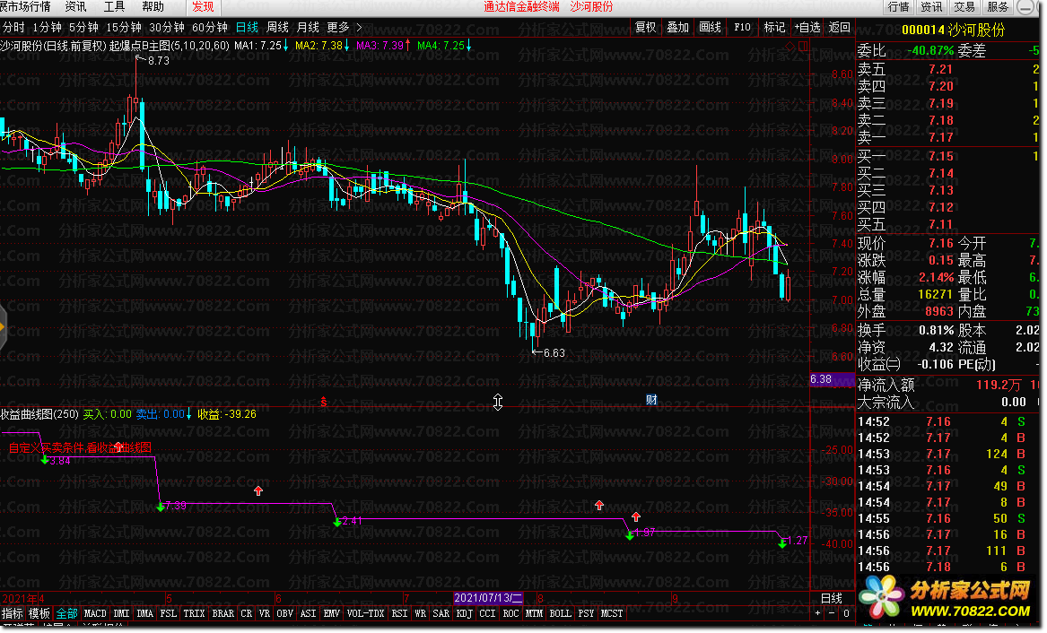Click the 卖五 7.21 order book row
The width and height of the screenshot is (1047, 633).
(x=948, y=69)
